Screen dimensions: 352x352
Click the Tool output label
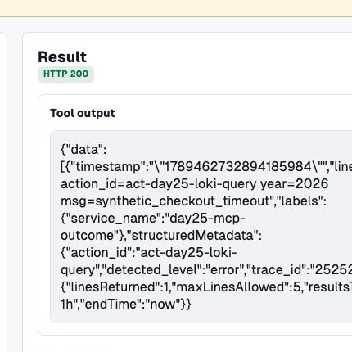pos(83,113)
